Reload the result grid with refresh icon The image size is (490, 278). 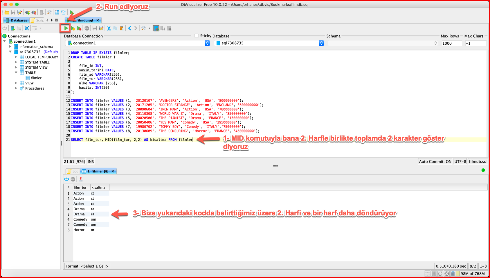[66, 179]
